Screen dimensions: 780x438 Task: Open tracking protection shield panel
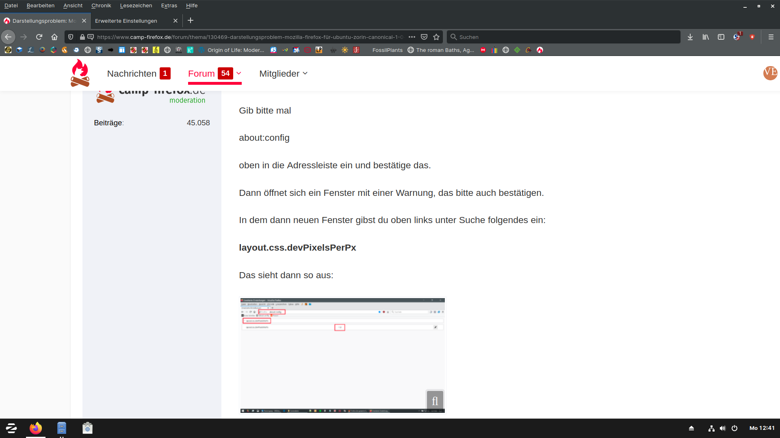pos(71,37)
